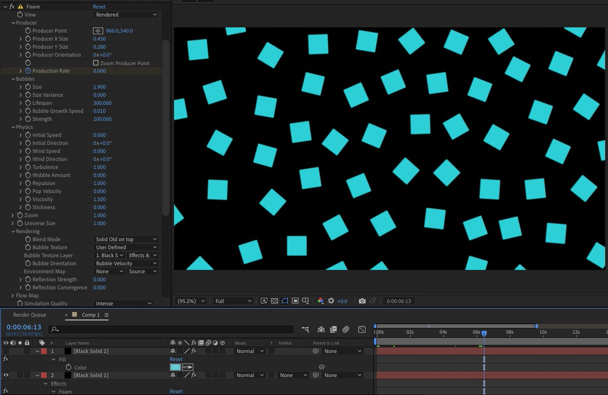
Task: Toggle shy switch on Black Solid 2
Action: pos(173,351)
